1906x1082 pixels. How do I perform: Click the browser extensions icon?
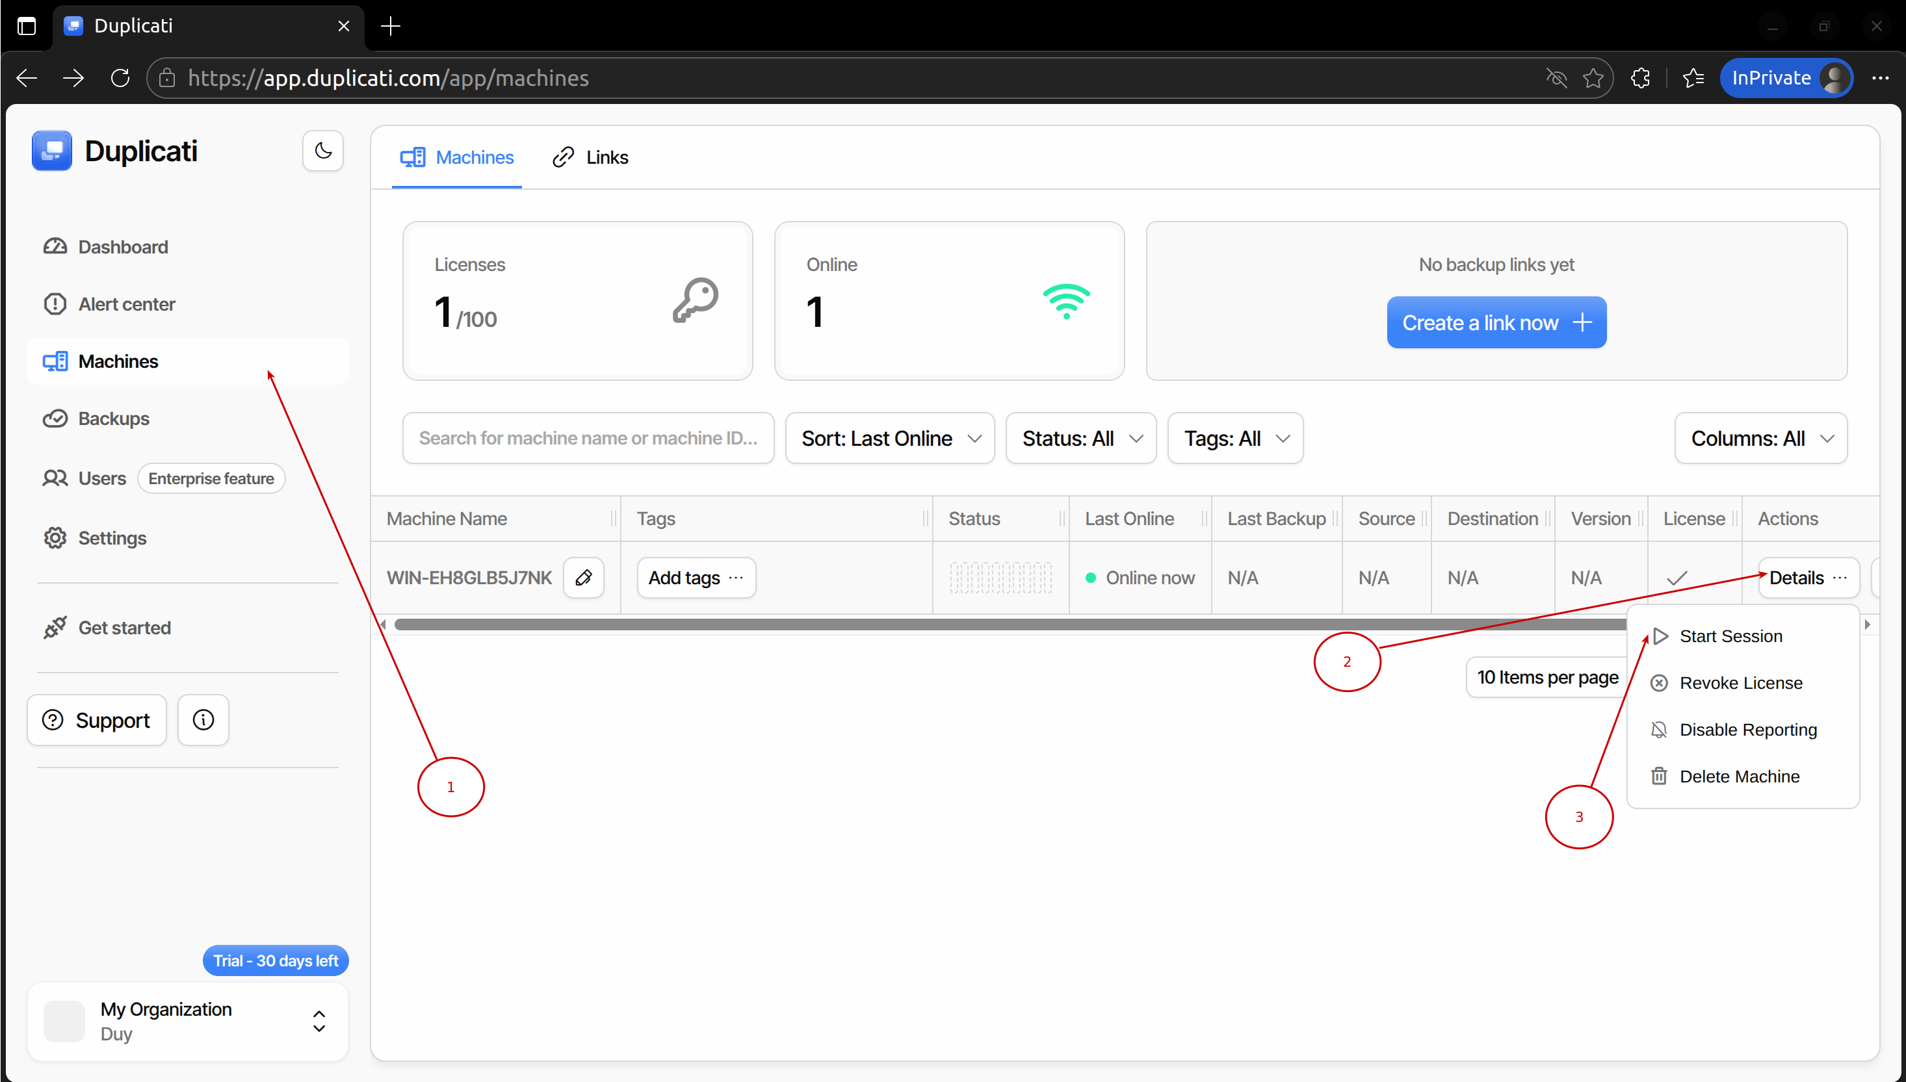1640,78
